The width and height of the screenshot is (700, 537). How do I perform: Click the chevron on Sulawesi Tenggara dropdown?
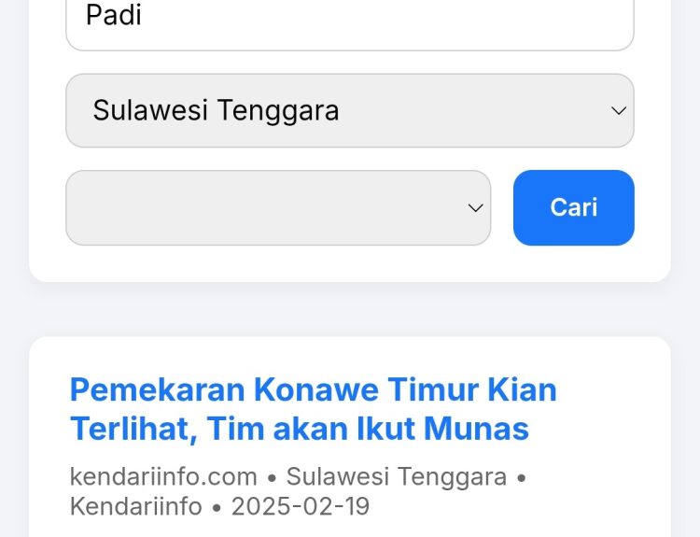[x=618, y=111]
